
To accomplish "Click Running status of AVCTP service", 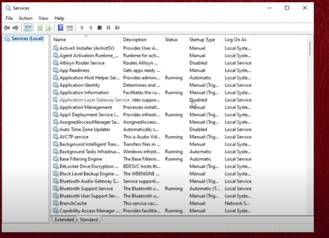I will tap(174, 136).
